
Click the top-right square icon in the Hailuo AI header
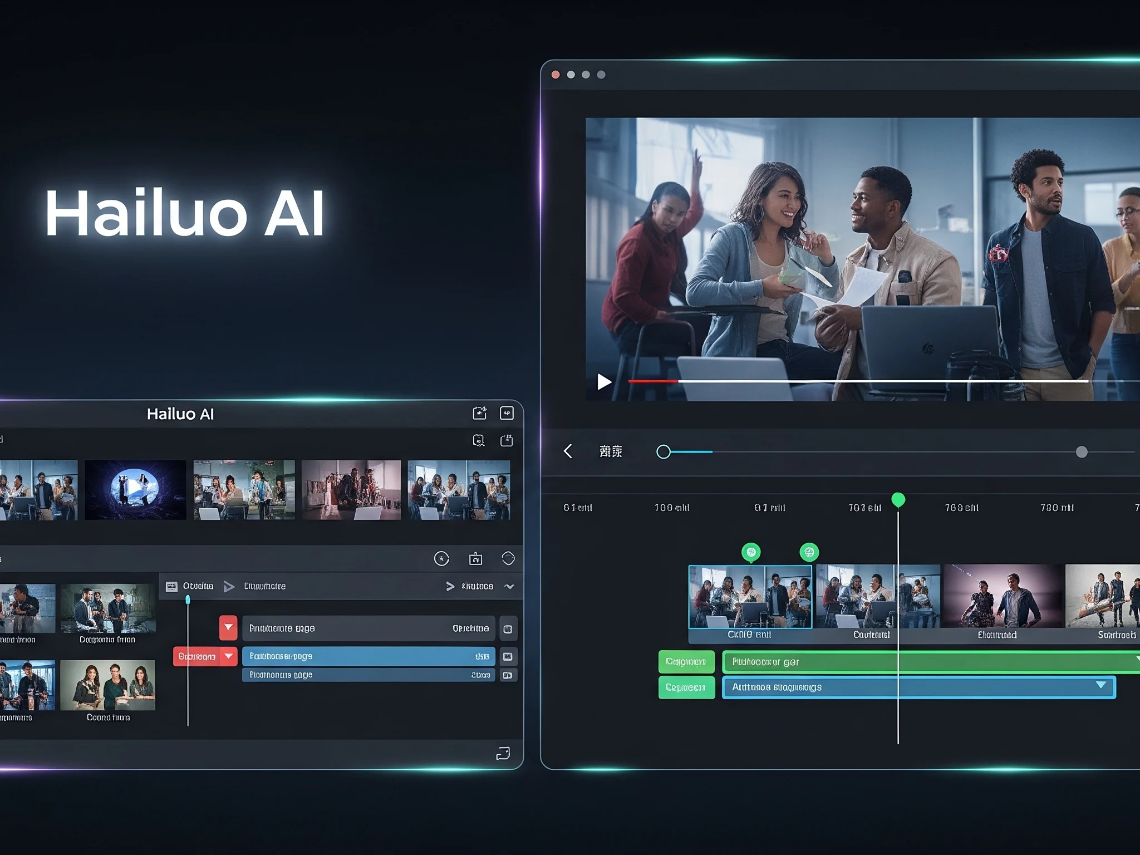click(x=507, y=413)
